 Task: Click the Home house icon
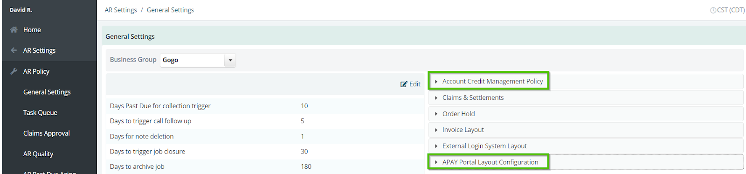[14, 30]
